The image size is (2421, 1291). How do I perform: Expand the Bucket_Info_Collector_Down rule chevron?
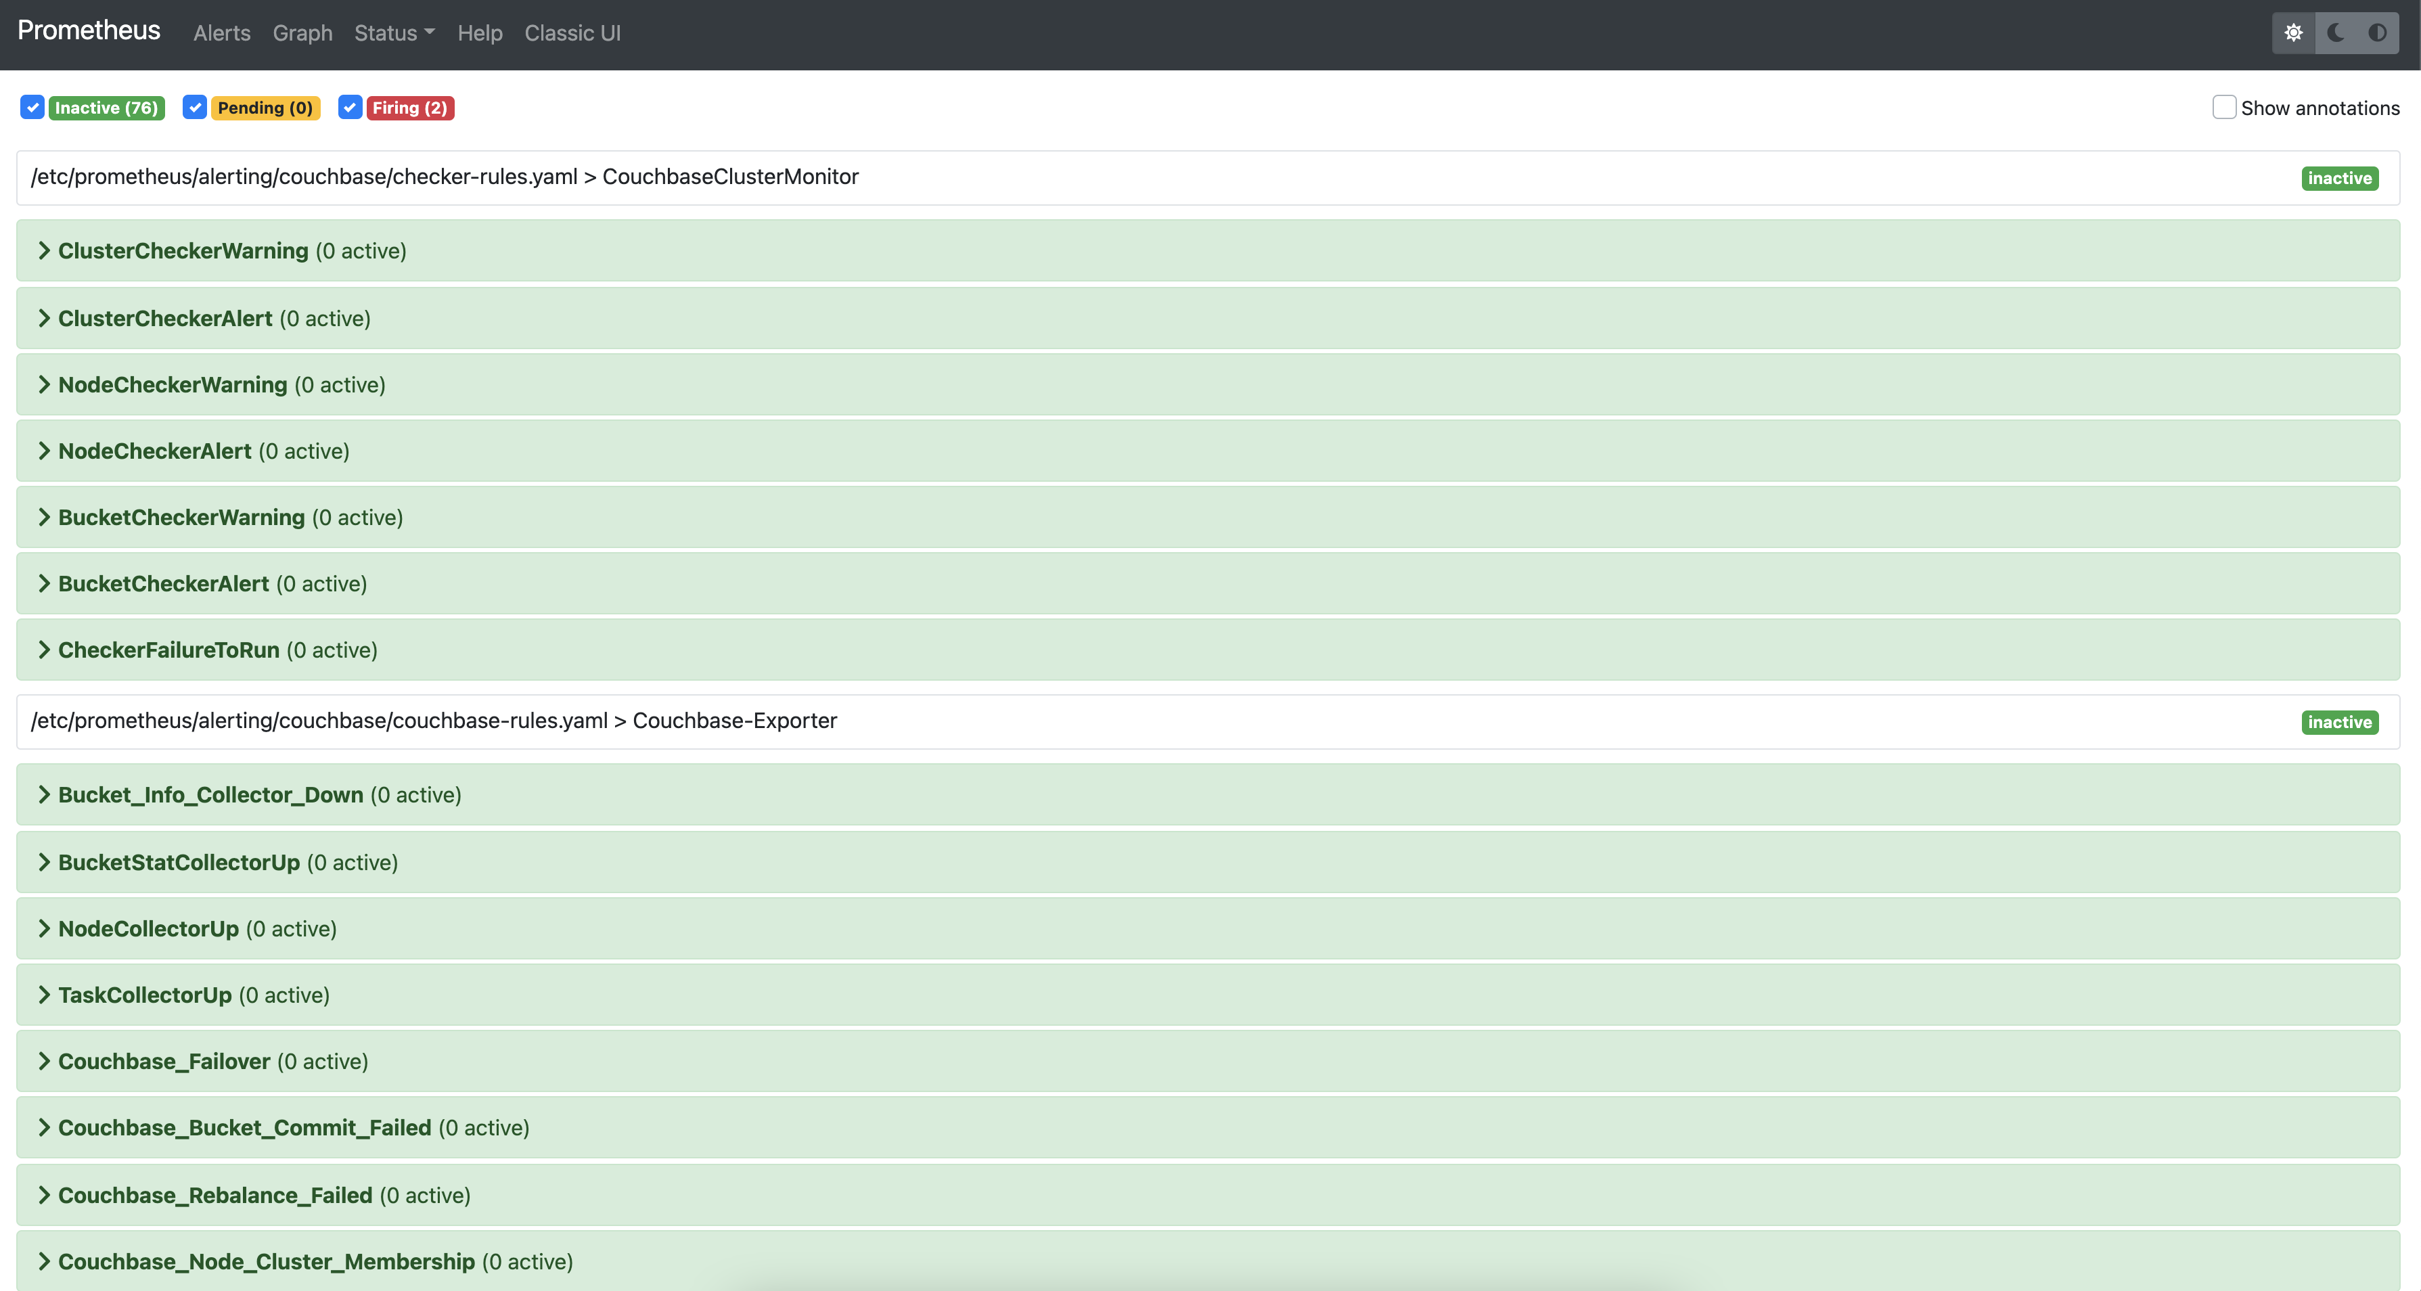click(x=44, y=795)
